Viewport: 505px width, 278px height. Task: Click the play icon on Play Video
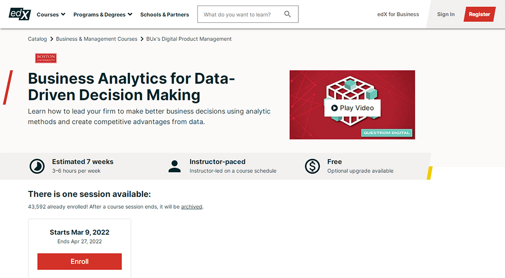(x=334, y=108)
